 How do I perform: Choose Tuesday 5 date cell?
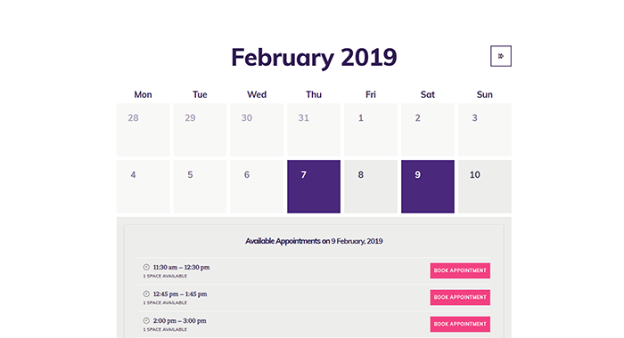(x=200, y=187)
